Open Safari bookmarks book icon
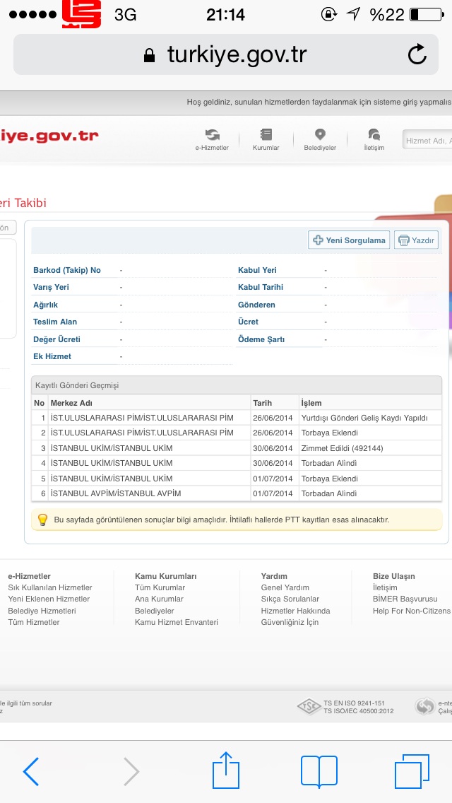The width and height of the screenshot is (452, 803). [x=319, y=771]
